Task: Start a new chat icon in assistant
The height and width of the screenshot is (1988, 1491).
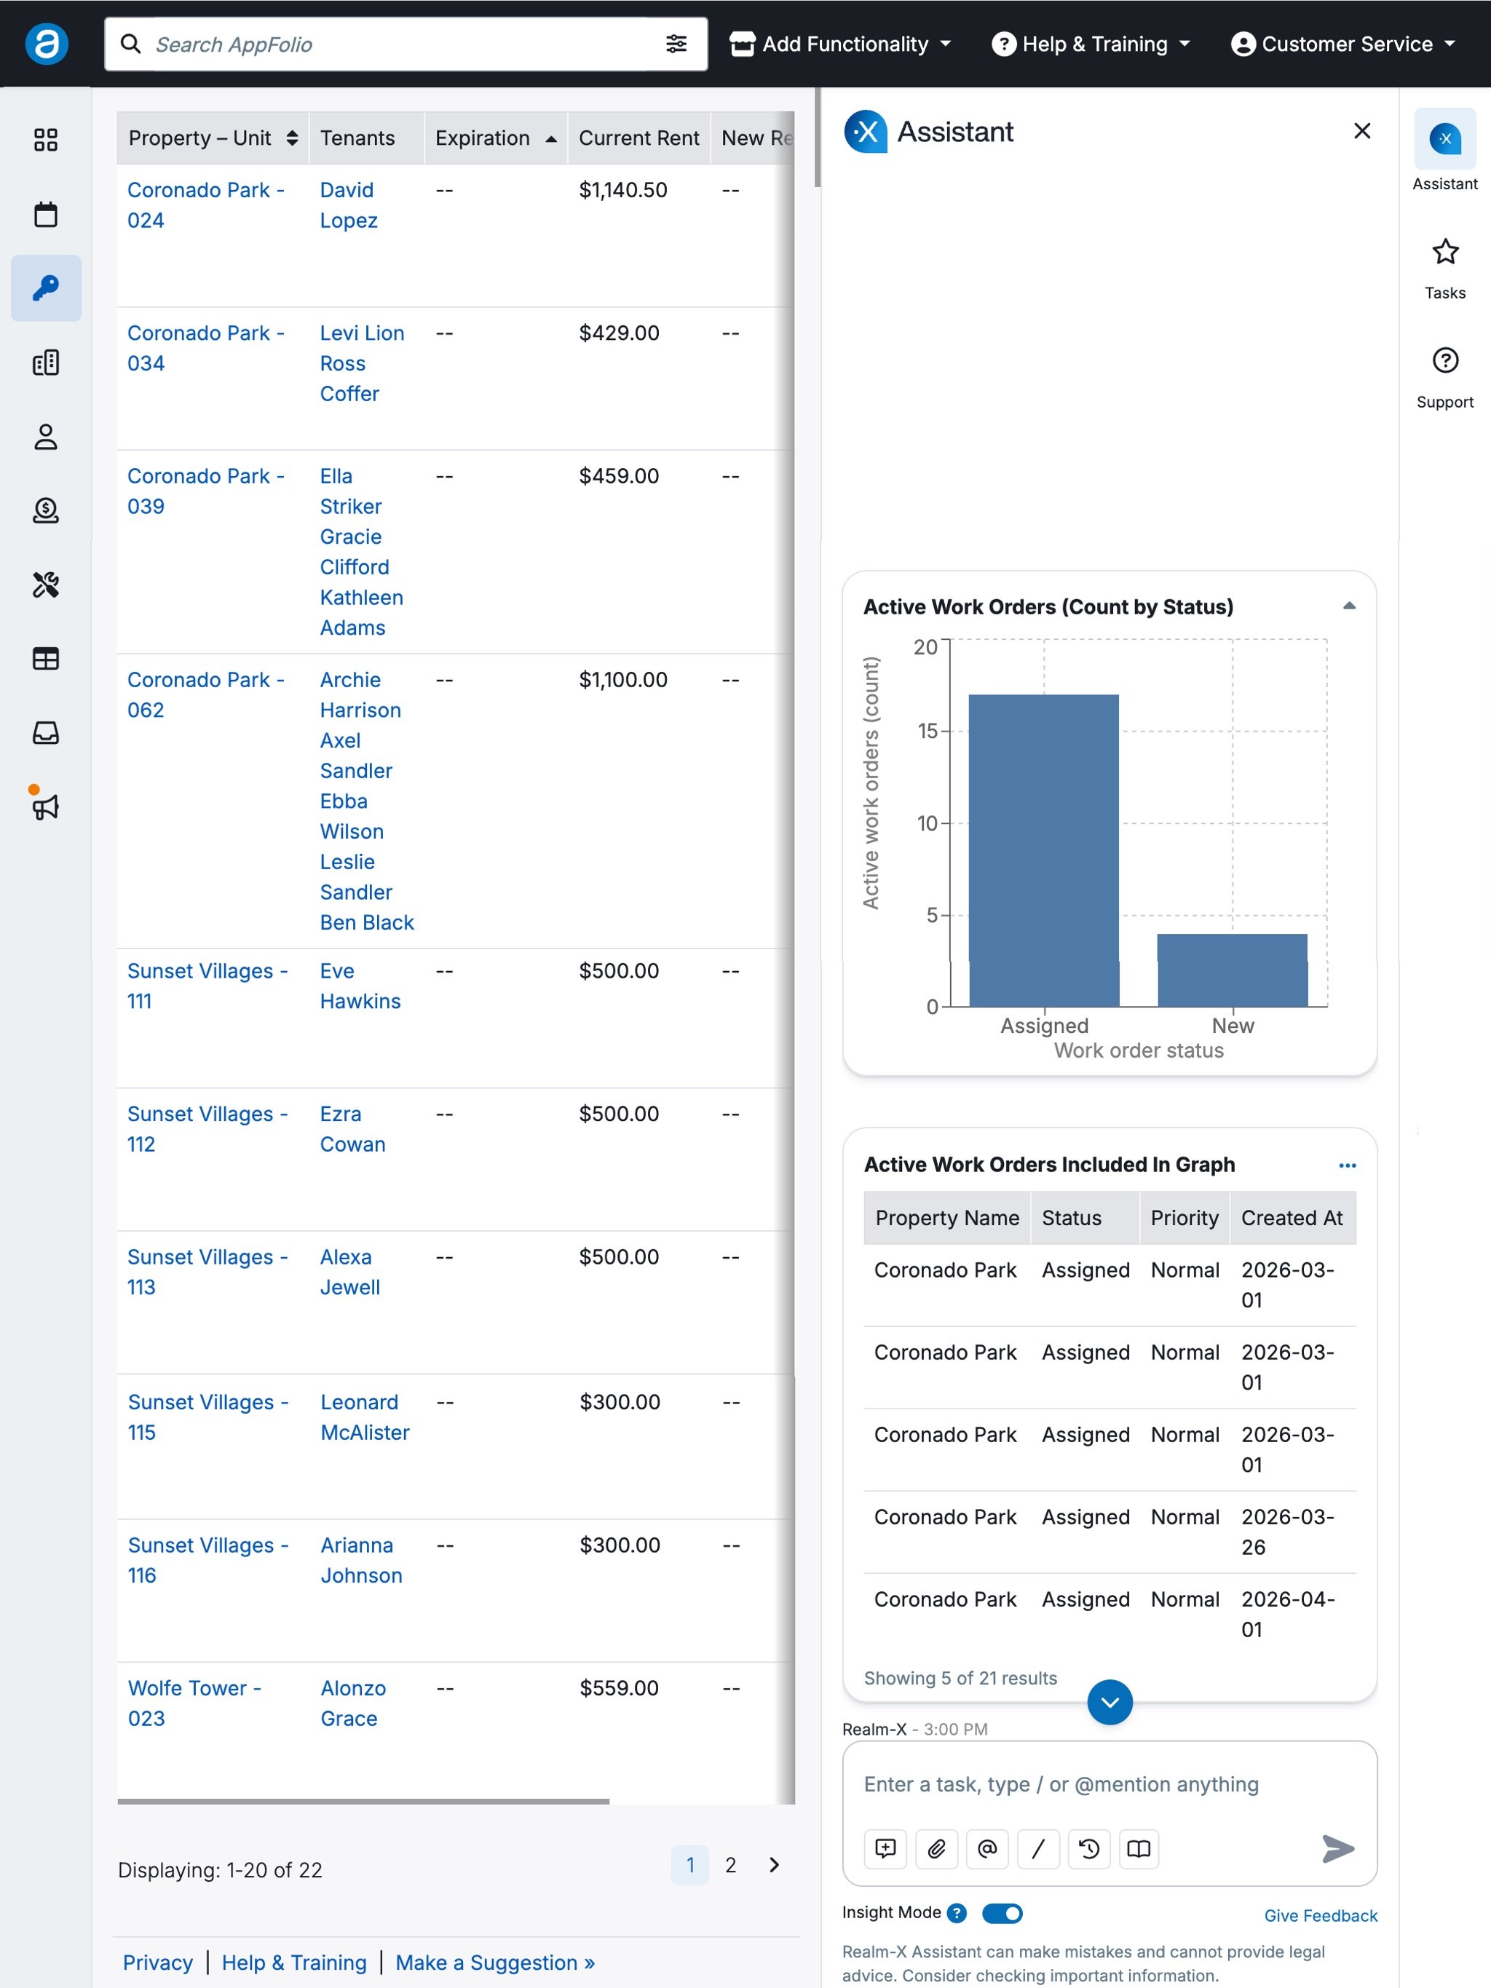Action: point(885,1849)
